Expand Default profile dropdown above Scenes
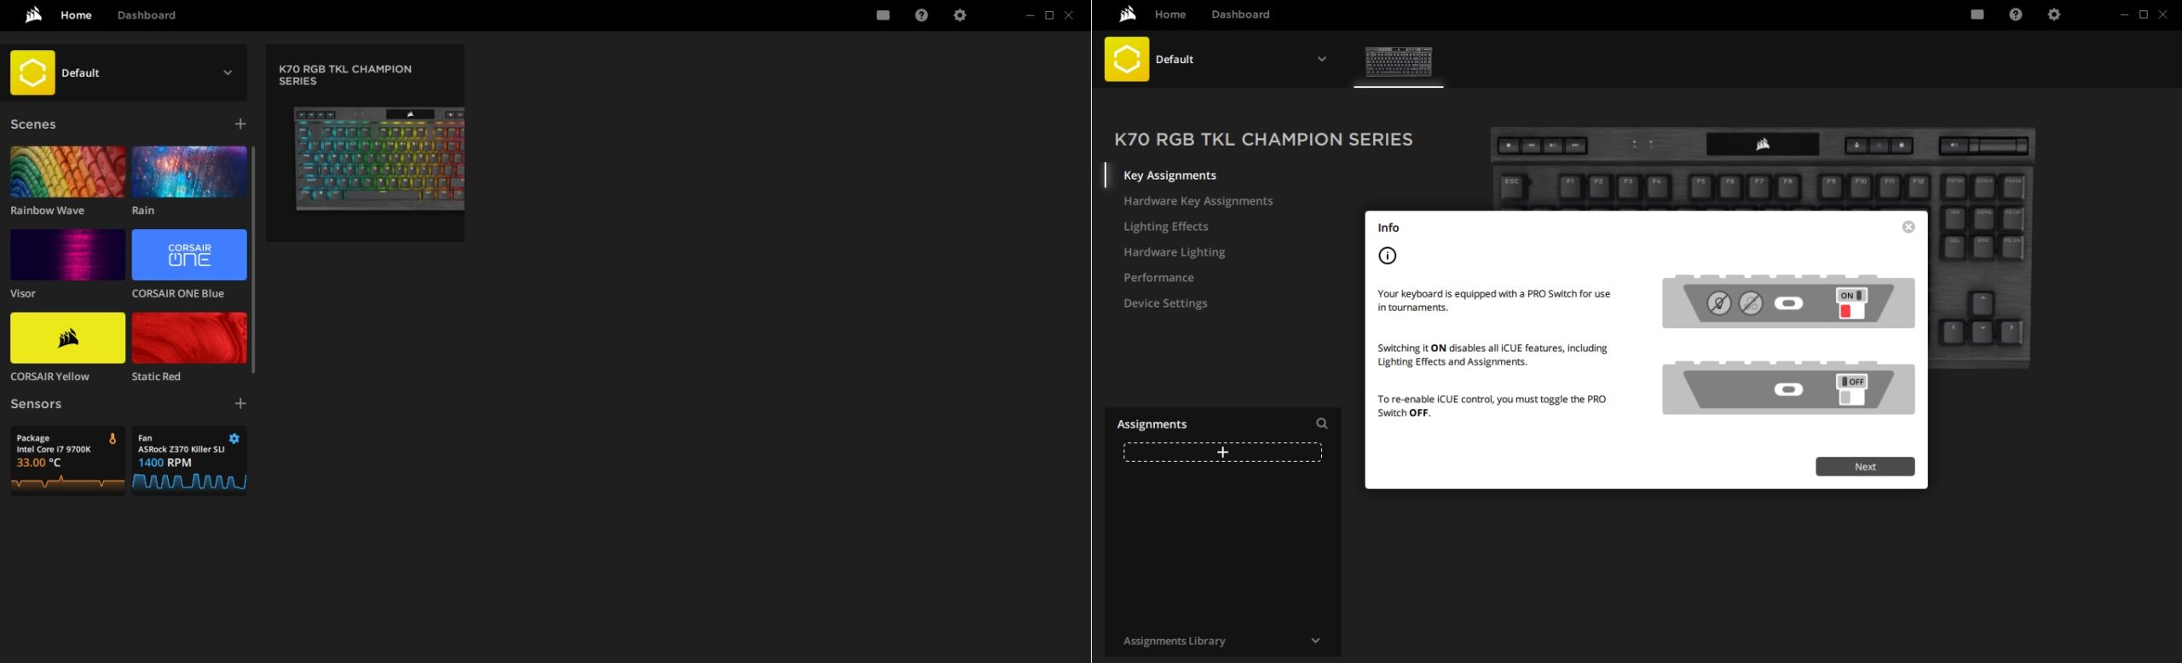 pyautogui.click(x=228, y=73)
